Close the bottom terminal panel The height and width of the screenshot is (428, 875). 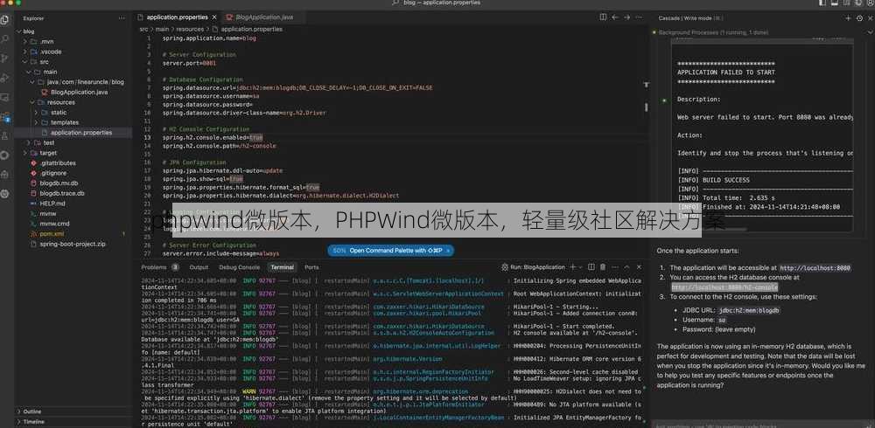639,267
